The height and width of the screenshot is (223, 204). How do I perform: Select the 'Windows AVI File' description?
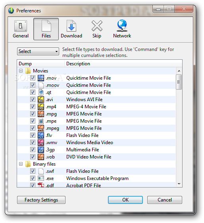tap(85, 100)
